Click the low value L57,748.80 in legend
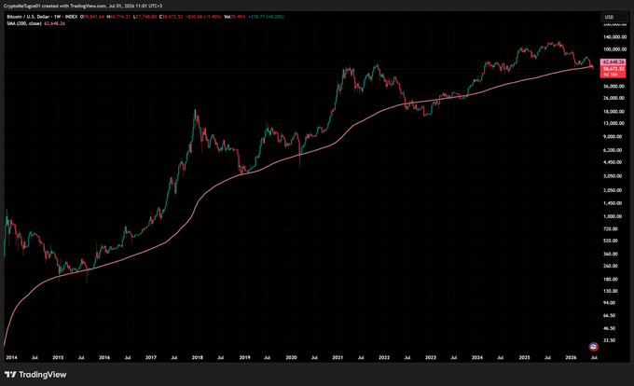Image resolution: width=634 pixels, height=386 pixels. pyautogui.click(x=145, y=17)
